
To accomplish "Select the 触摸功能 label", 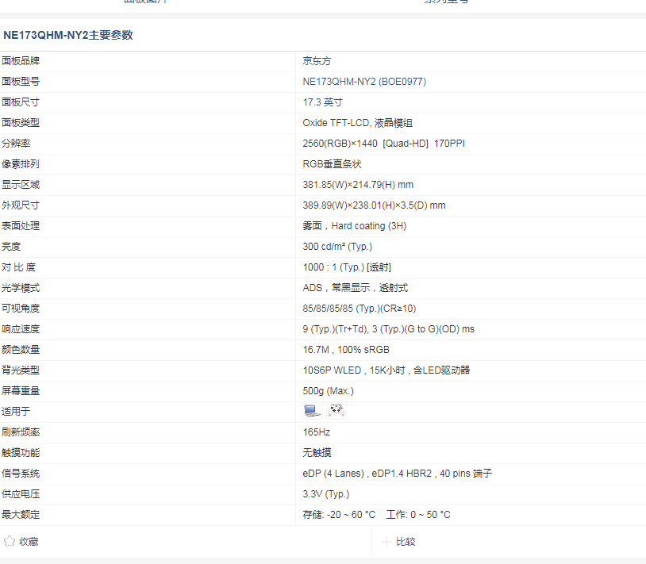I will (x=21, y=452).
